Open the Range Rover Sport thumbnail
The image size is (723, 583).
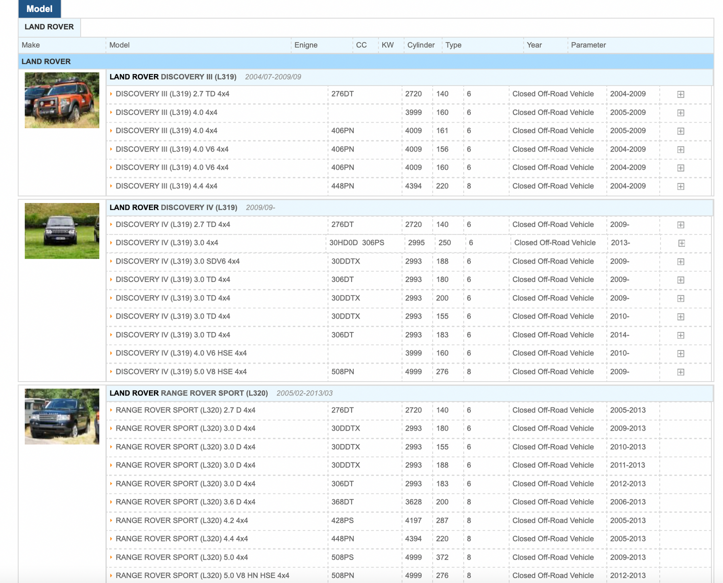62,416
